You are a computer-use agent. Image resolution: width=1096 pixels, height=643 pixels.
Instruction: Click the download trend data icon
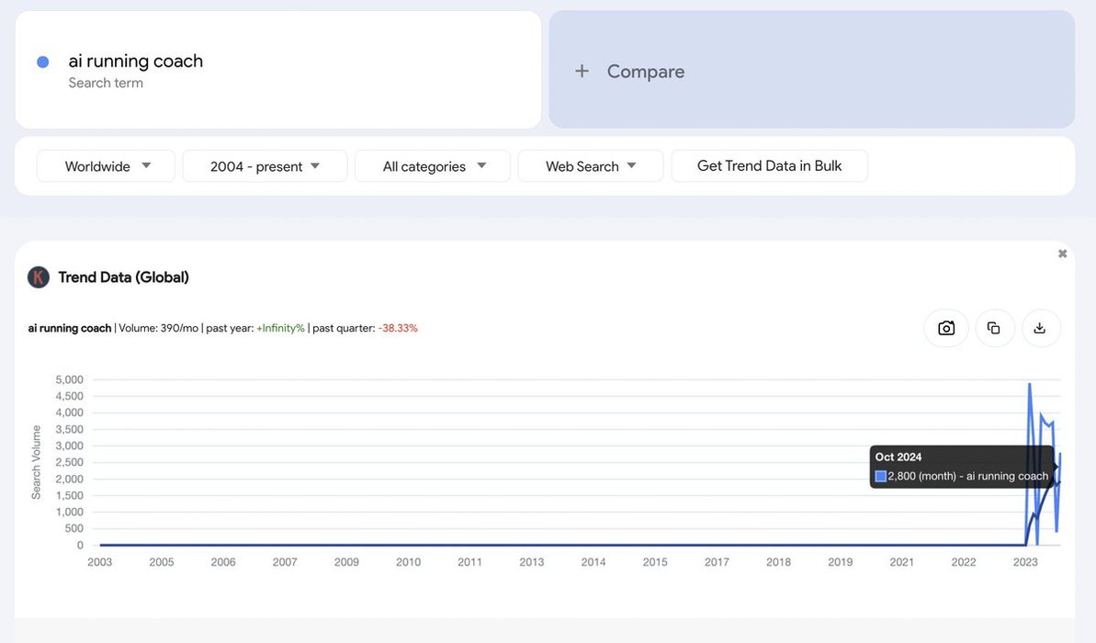pos(1040,328)
